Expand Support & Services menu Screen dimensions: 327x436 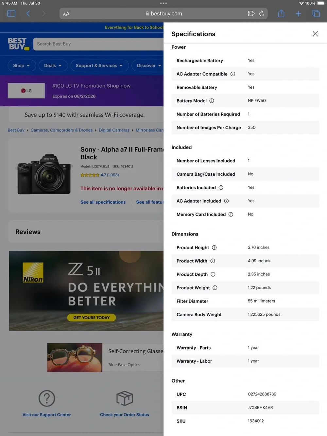[x=99, y=65]
